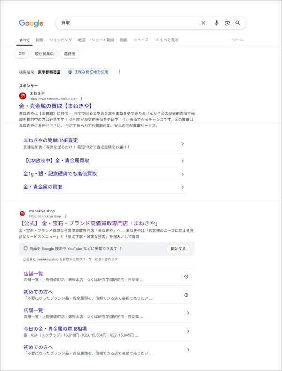Open 【公式】金・宝石・ブランド高価買取専門店 result
282x371 pixels.
coord(88,223)
